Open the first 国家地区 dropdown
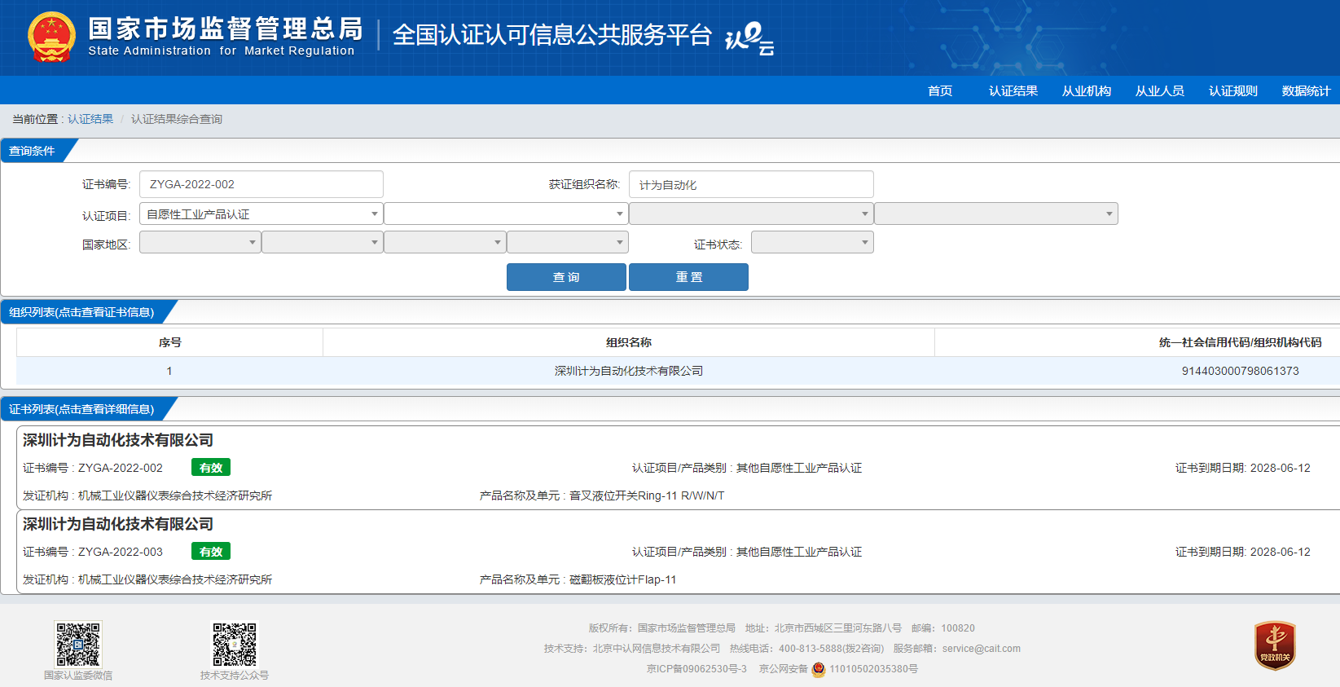The image size is (1340, 687). pos(200,242)
